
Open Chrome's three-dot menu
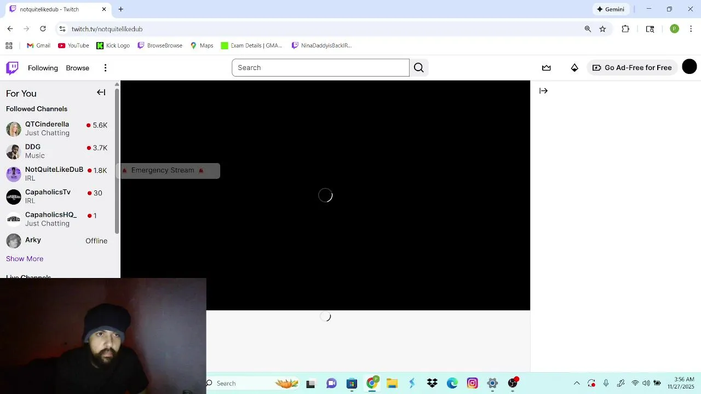691,29
